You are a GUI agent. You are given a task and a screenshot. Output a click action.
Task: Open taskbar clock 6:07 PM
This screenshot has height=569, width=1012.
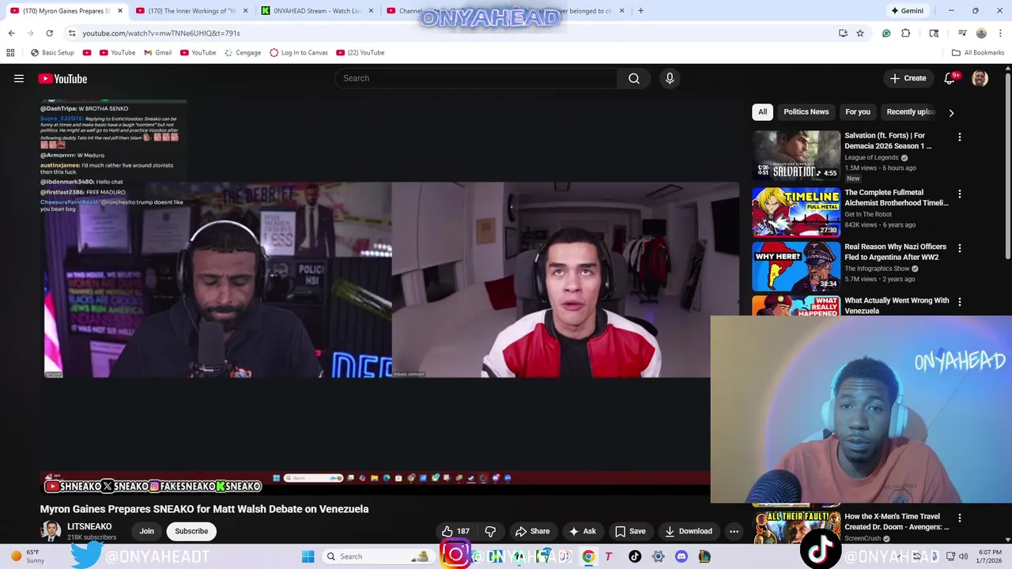click(x=990, y=556)
